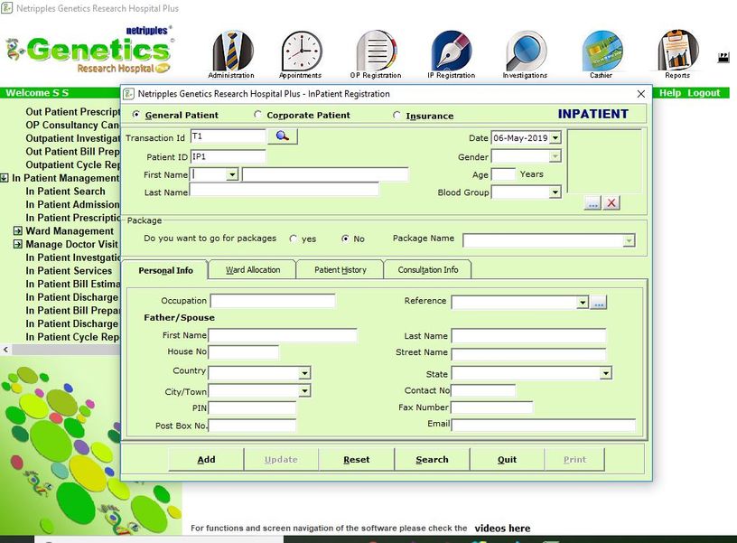The image size is (737, 543).
Task: Click the sidebar scroll left arrow
Action: (5, 350)
